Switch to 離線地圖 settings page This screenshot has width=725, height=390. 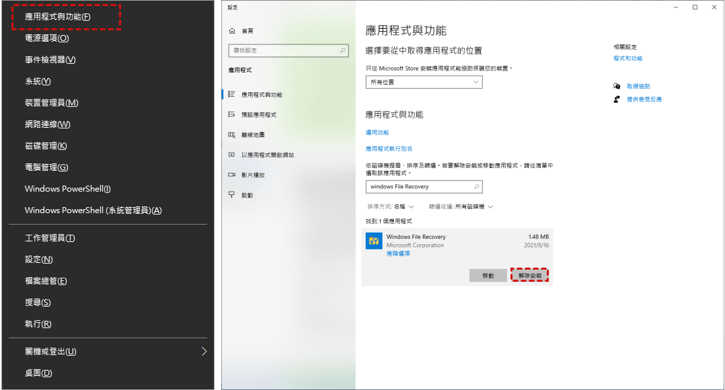coord(253,135)
